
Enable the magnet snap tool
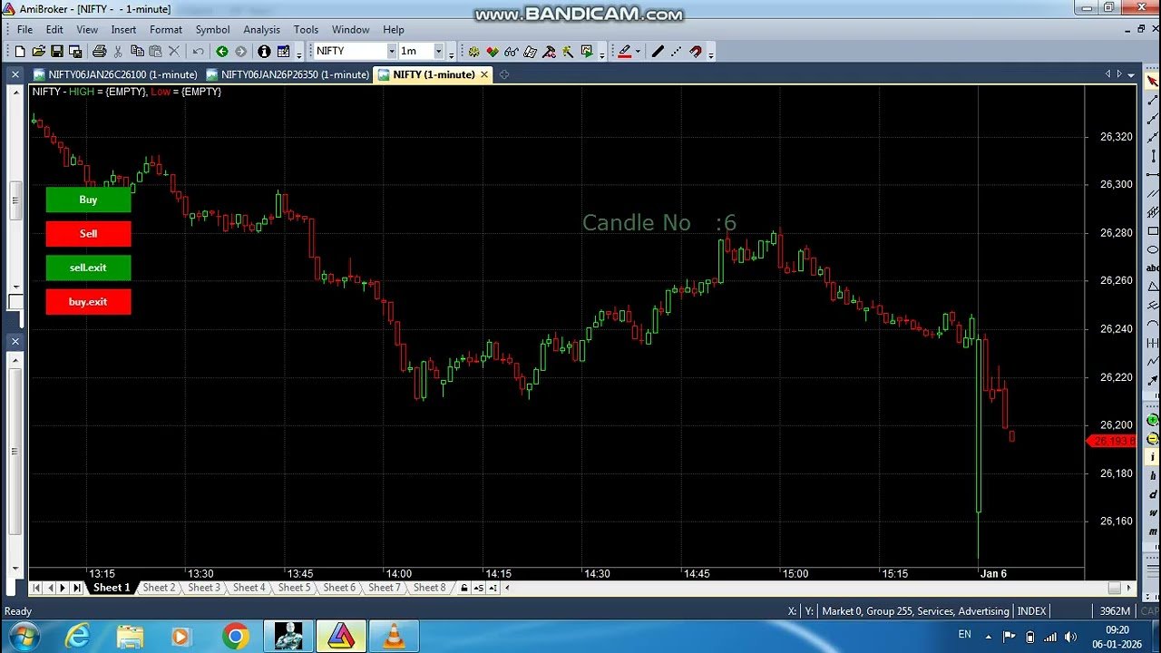tap(695, 51)
